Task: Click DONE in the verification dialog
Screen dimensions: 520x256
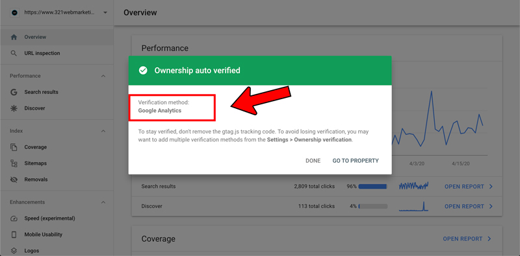Action: (x=313, y=161)
